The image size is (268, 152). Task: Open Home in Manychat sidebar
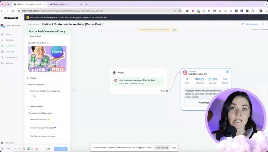pyautogui.click(x=8, y=34)
